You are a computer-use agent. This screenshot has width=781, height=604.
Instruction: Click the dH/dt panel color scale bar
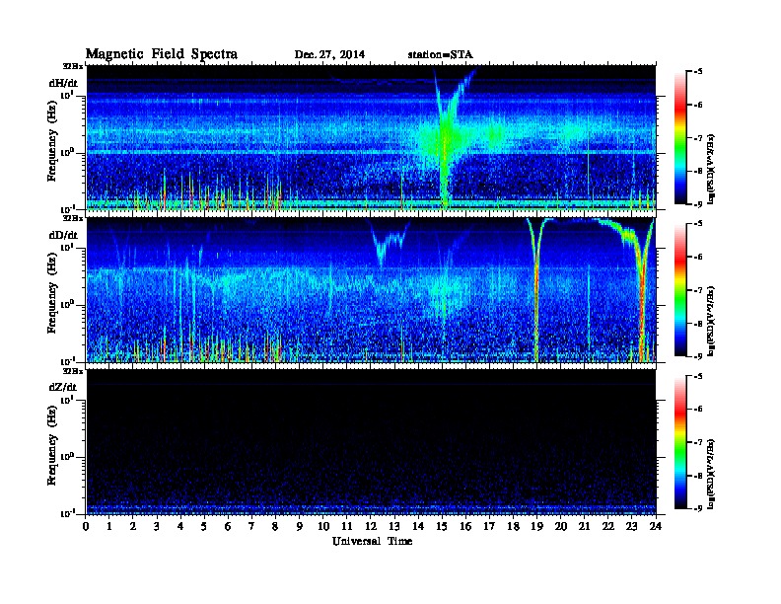coord(680,137)
